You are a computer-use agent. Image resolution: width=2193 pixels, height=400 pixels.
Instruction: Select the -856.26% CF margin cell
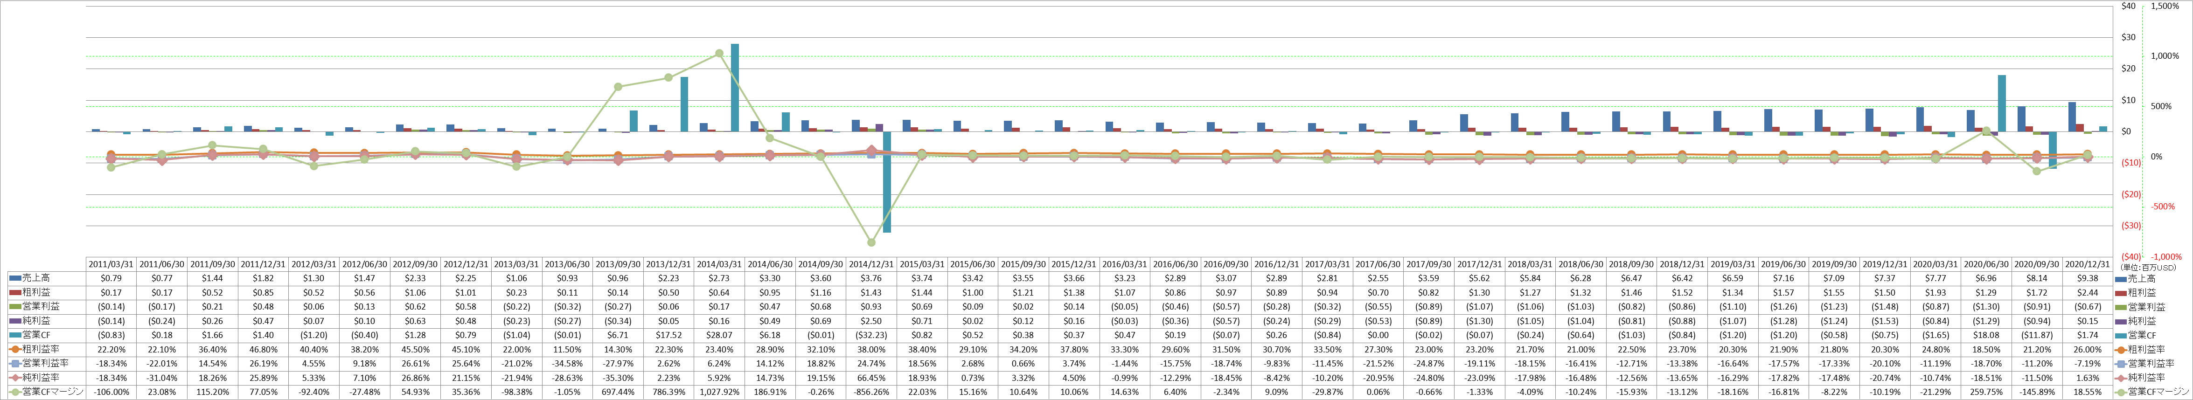tap(872, 392)
